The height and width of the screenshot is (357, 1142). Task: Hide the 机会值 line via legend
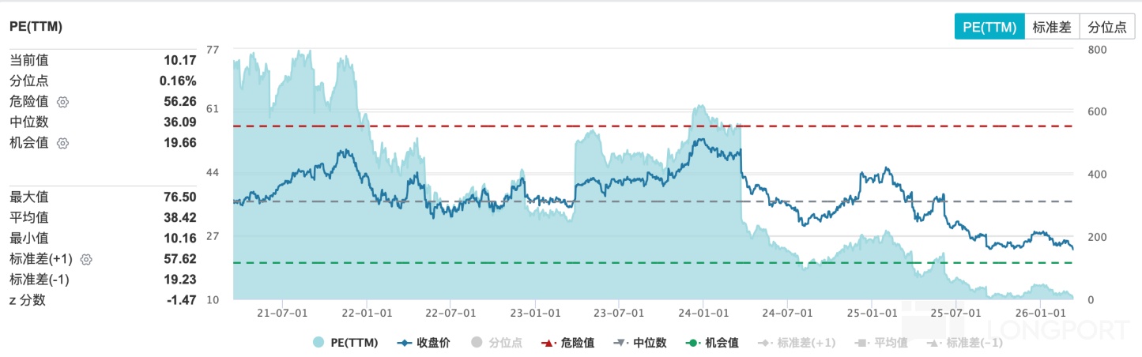[712, 343]
